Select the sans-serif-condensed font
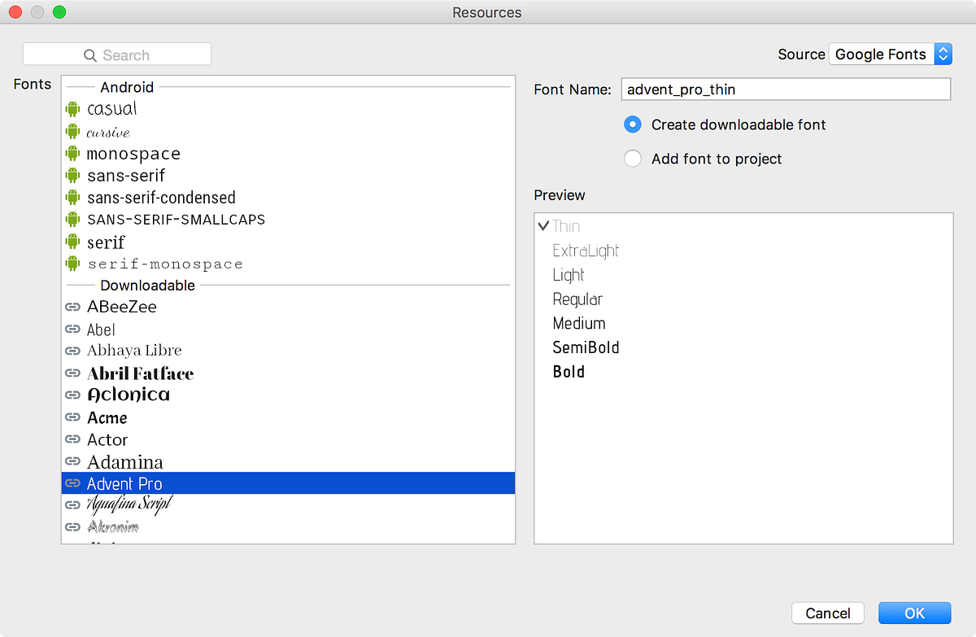 [x=161, y=197]
